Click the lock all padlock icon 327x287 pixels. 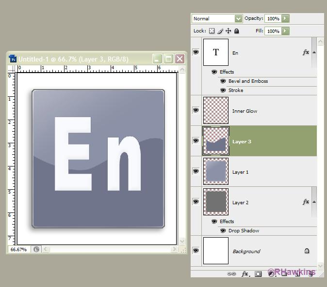[x=236, y=31]
